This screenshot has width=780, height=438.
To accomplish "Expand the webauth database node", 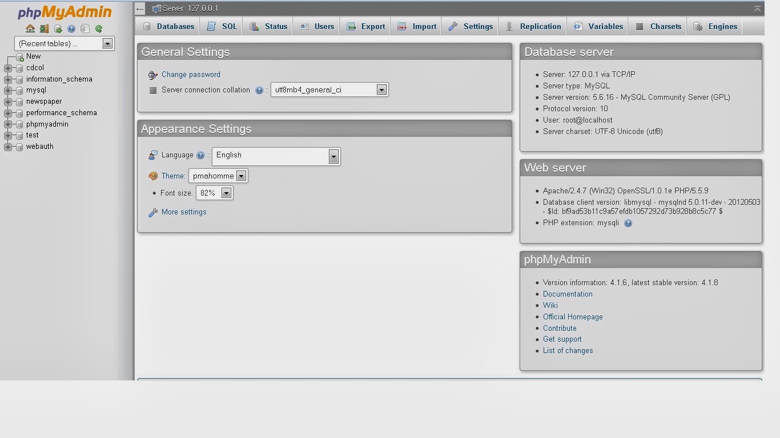I will (x=8, y=147).
